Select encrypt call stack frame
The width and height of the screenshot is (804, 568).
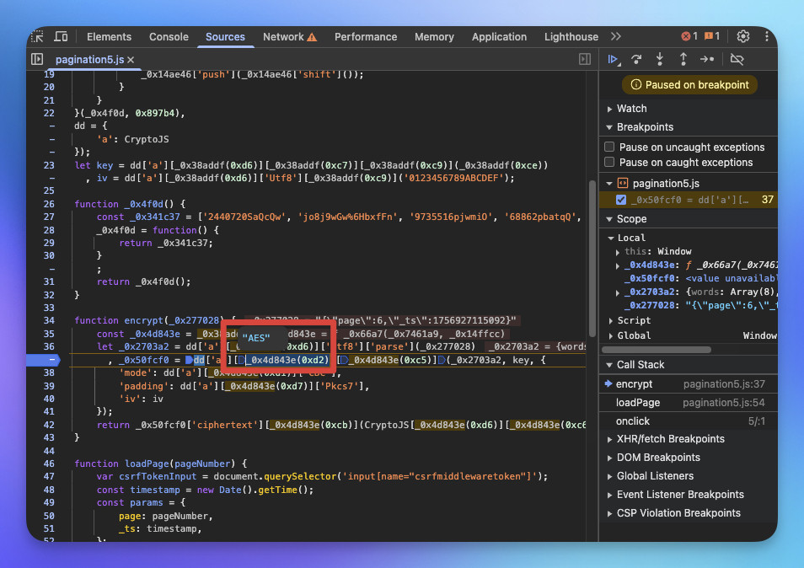pyautogui.click(x=688, y=384)
